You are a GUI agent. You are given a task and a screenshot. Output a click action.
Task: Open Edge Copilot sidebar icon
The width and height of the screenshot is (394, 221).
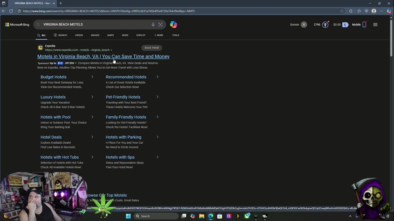[389, 11]
